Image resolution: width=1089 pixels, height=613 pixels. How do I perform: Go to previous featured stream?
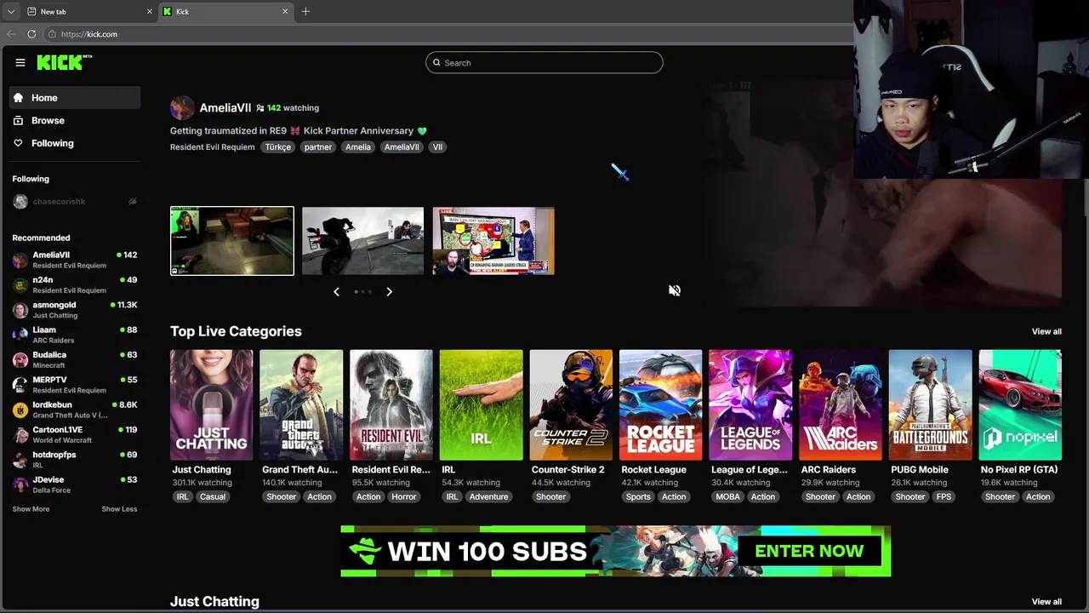(x=336, y=291)
